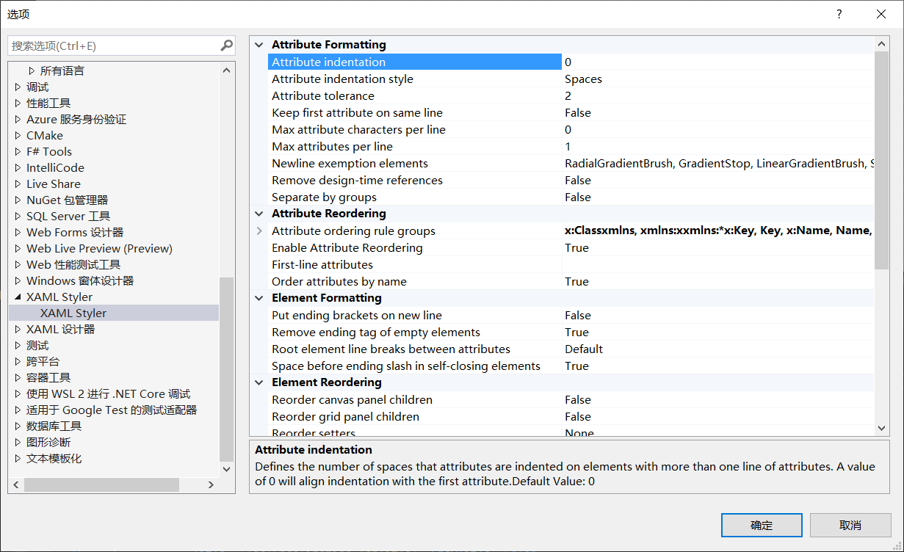Collapse the Attribute Reordering section
904x552 pixels.
point(258,214)
